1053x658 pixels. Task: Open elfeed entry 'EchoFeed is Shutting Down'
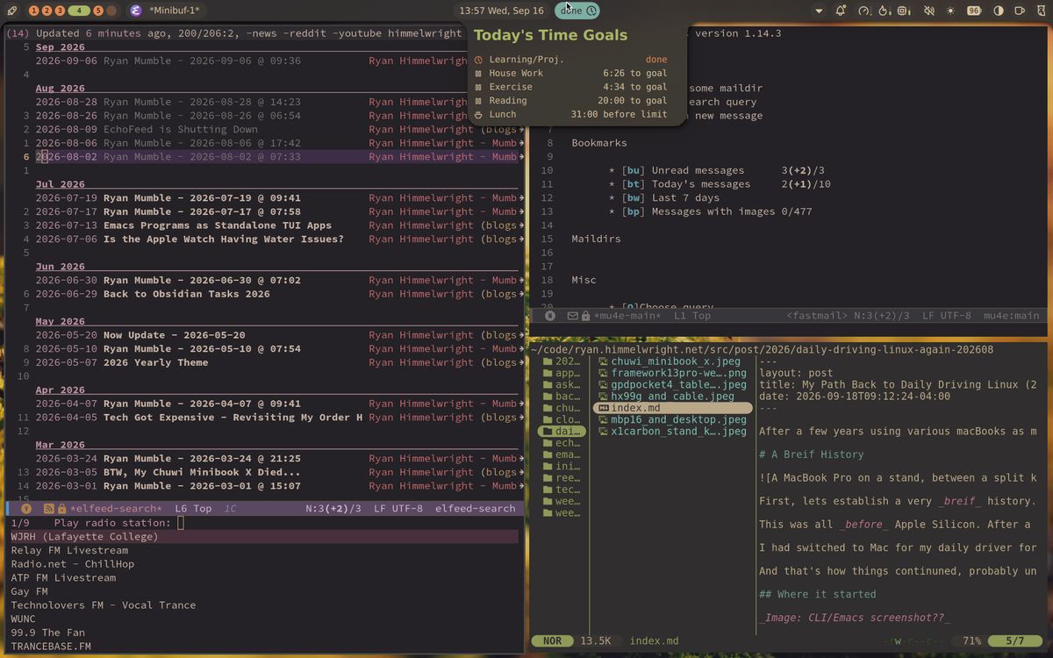[x=181, y=129]
